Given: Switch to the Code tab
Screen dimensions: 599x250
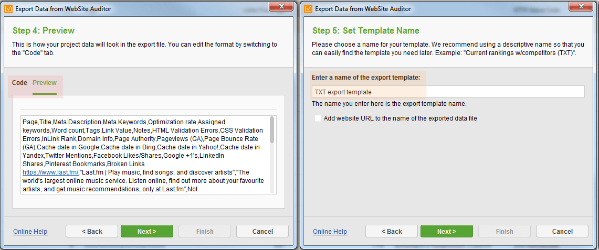Looking at the screenshot, I should click(19, 83).
